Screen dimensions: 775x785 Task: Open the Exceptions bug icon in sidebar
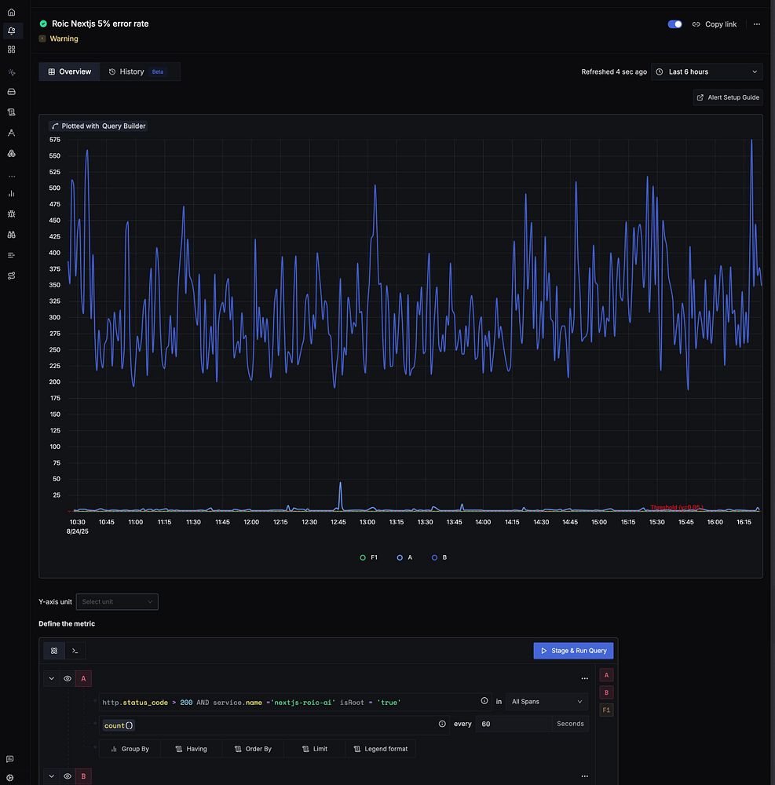[x=11, y=214]
